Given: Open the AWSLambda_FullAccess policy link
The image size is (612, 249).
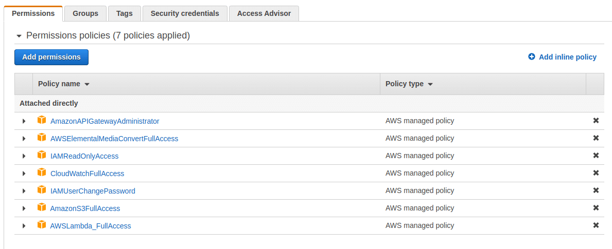Looking at the screenshot, I should pos(91,226).
